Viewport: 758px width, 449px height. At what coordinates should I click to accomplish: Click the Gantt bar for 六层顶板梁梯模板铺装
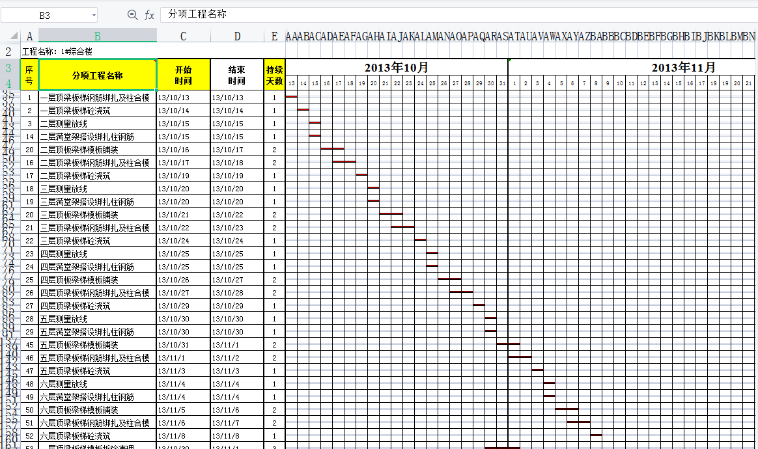(567, 409)
